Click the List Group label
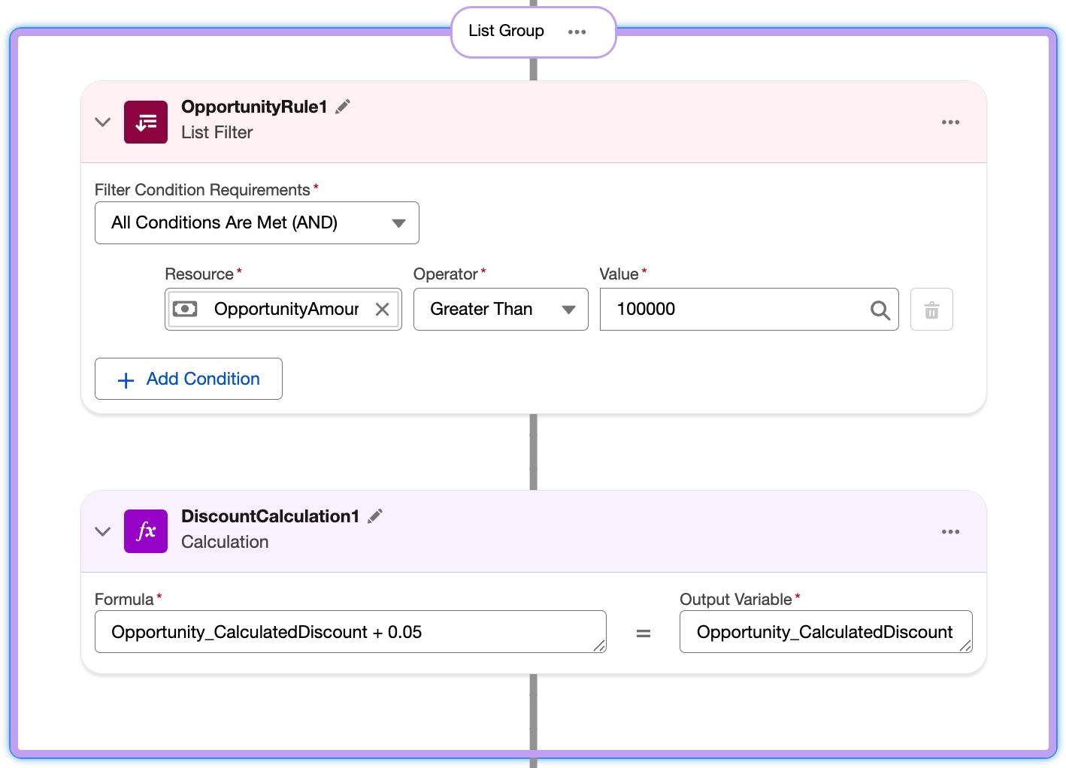The image size is (1066, 768). click(506, 31)
